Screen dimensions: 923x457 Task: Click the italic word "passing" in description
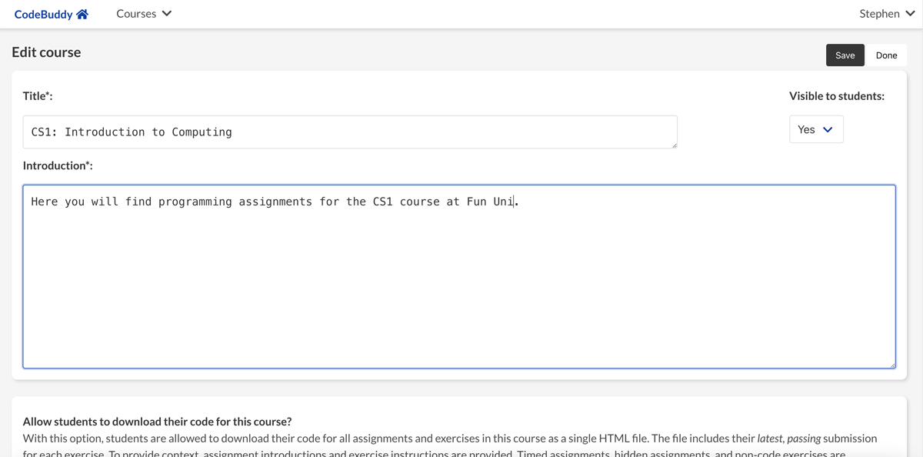pyautogui.click(x=803, y=439)
